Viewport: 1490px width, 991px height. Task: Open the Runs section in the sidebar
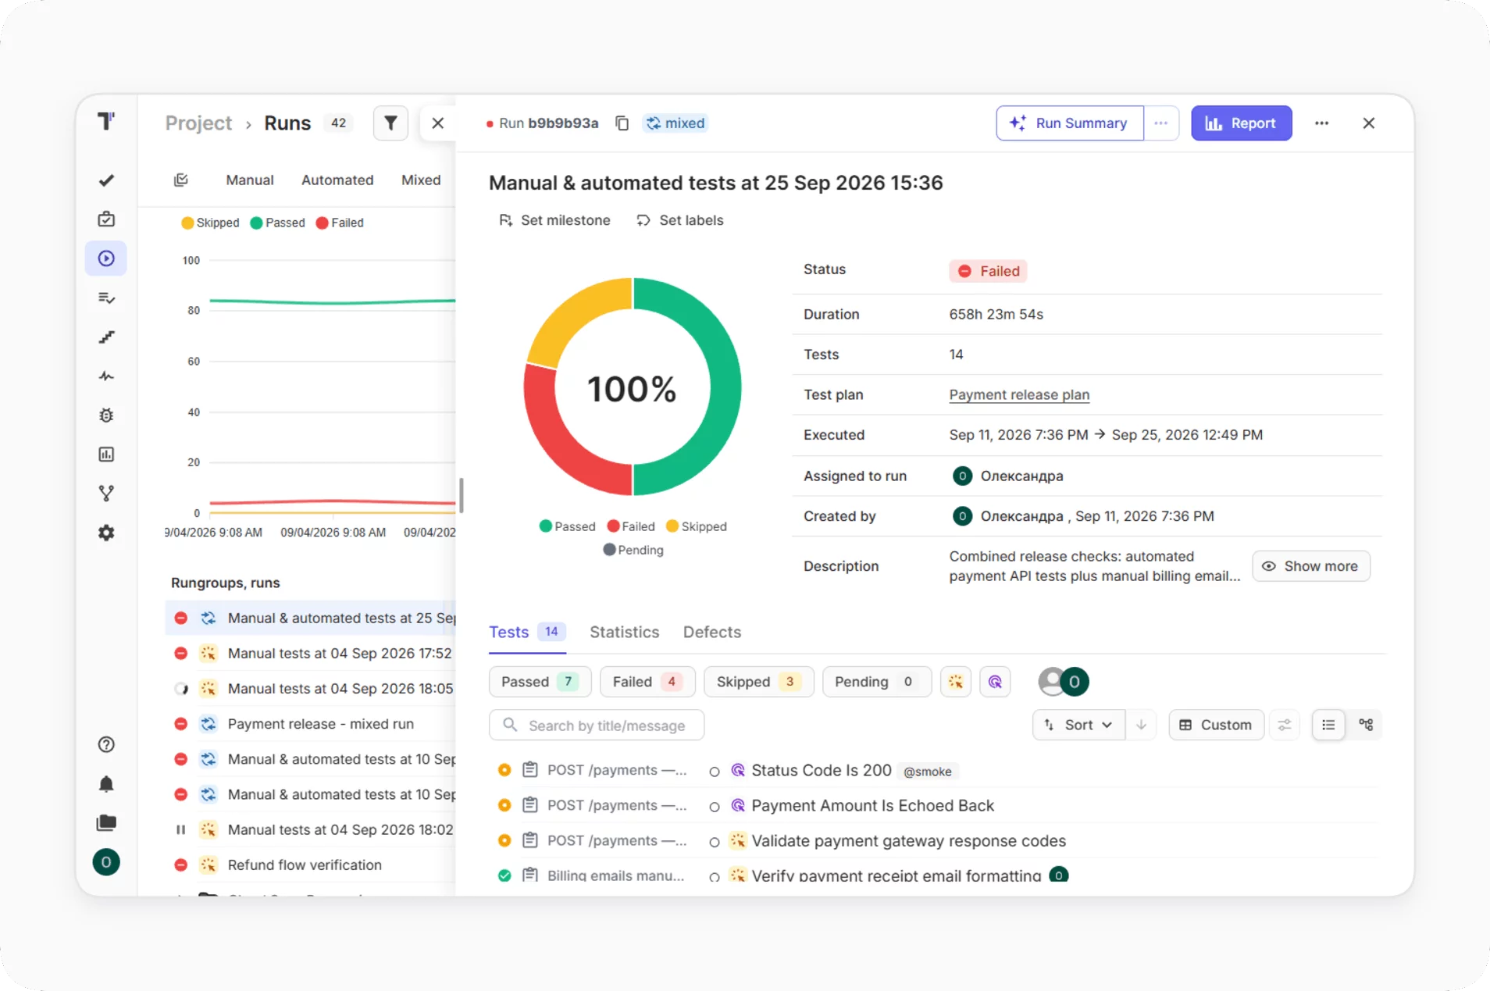click(x=106, y=258)
